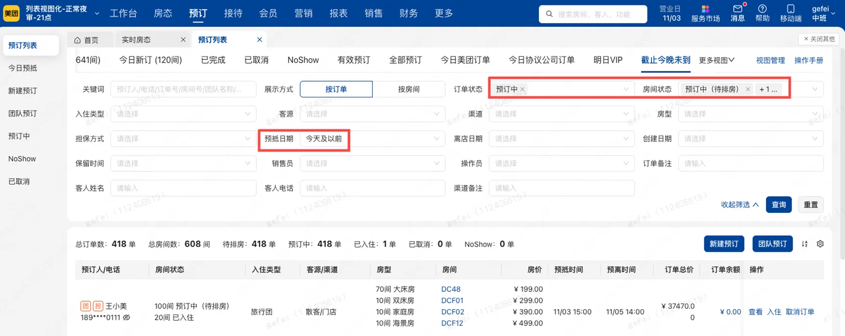Select 今日预抵 in sidebar
Screen dimensions: 845x336
tap(23, 68)
